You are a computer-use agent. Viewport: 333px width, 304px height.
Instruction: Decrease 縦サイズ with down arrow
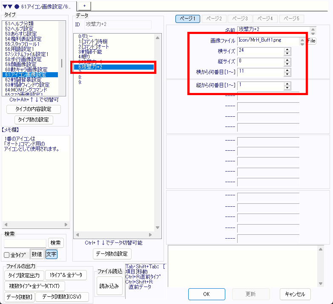click(x=287, y=65)
